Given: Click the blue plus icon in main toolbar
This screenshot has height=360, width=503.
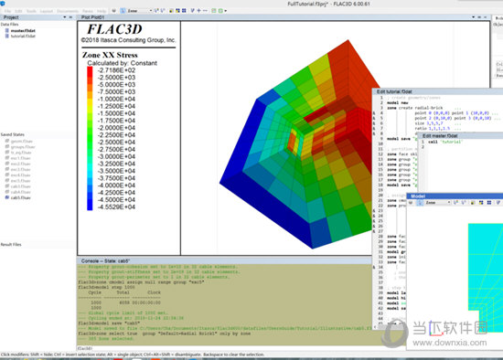Looking at the screenshot, I should [198, 11].
